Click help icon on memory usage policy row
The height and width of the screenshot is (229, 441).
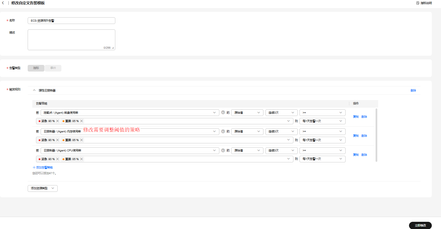(223, 132)
